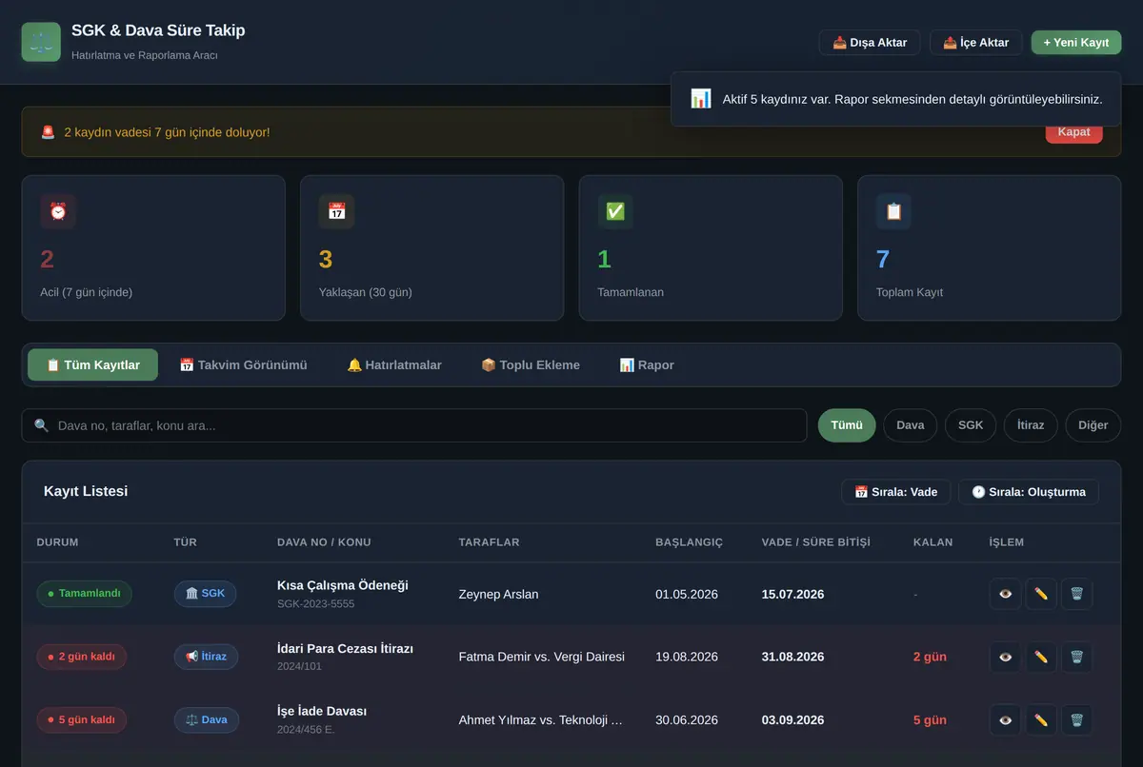This screenshot has width=1143, height=767.
Task: Dismiss the warning banner with Kapat
Action: [1073, 132]
